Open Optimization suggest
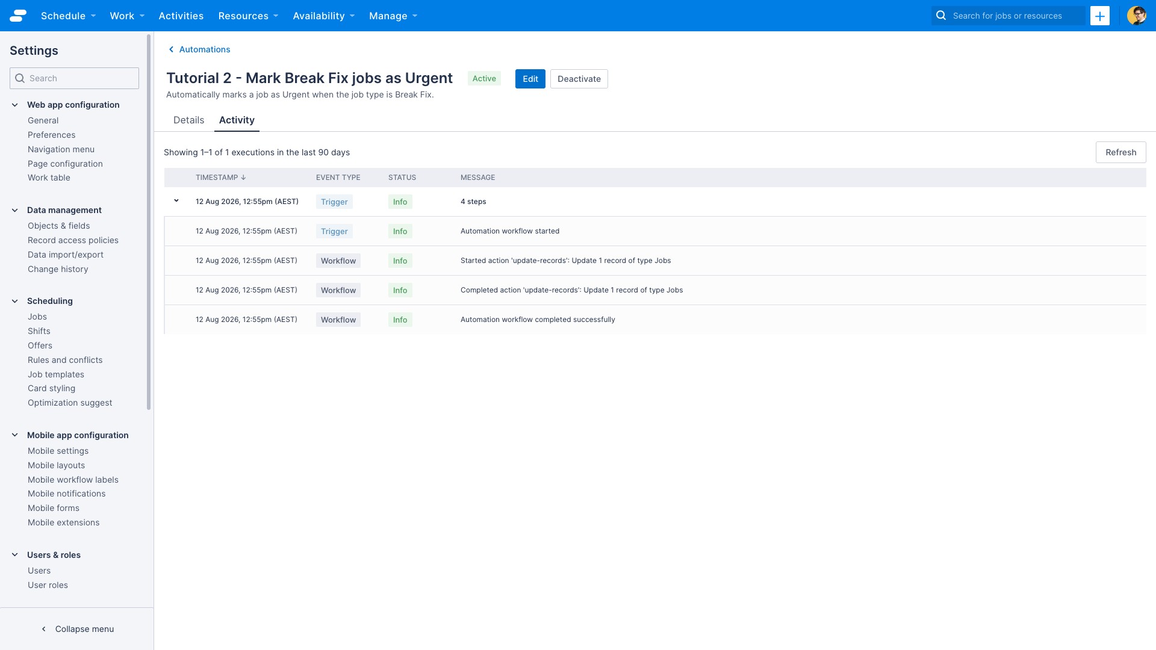This screenshot has height=650, width=1156. coord(70,403)
